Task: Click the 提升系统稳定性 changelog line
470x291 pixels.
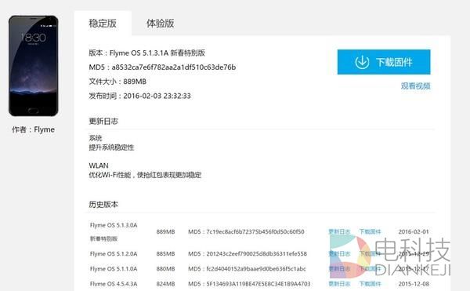Action: click(111, 147)
